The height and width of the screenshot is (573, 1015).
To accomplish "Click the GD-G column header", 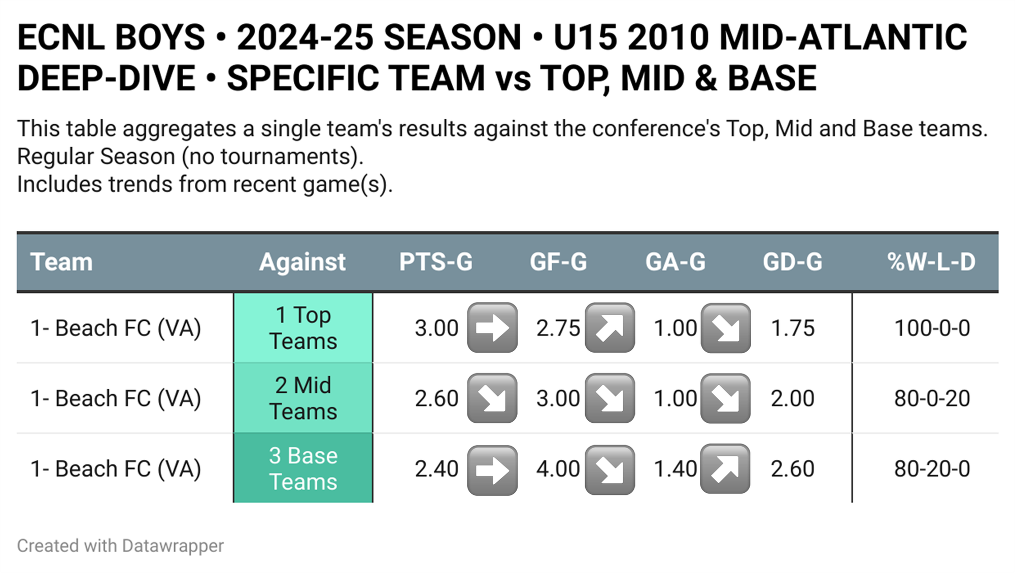I will [x=793, y=262].
